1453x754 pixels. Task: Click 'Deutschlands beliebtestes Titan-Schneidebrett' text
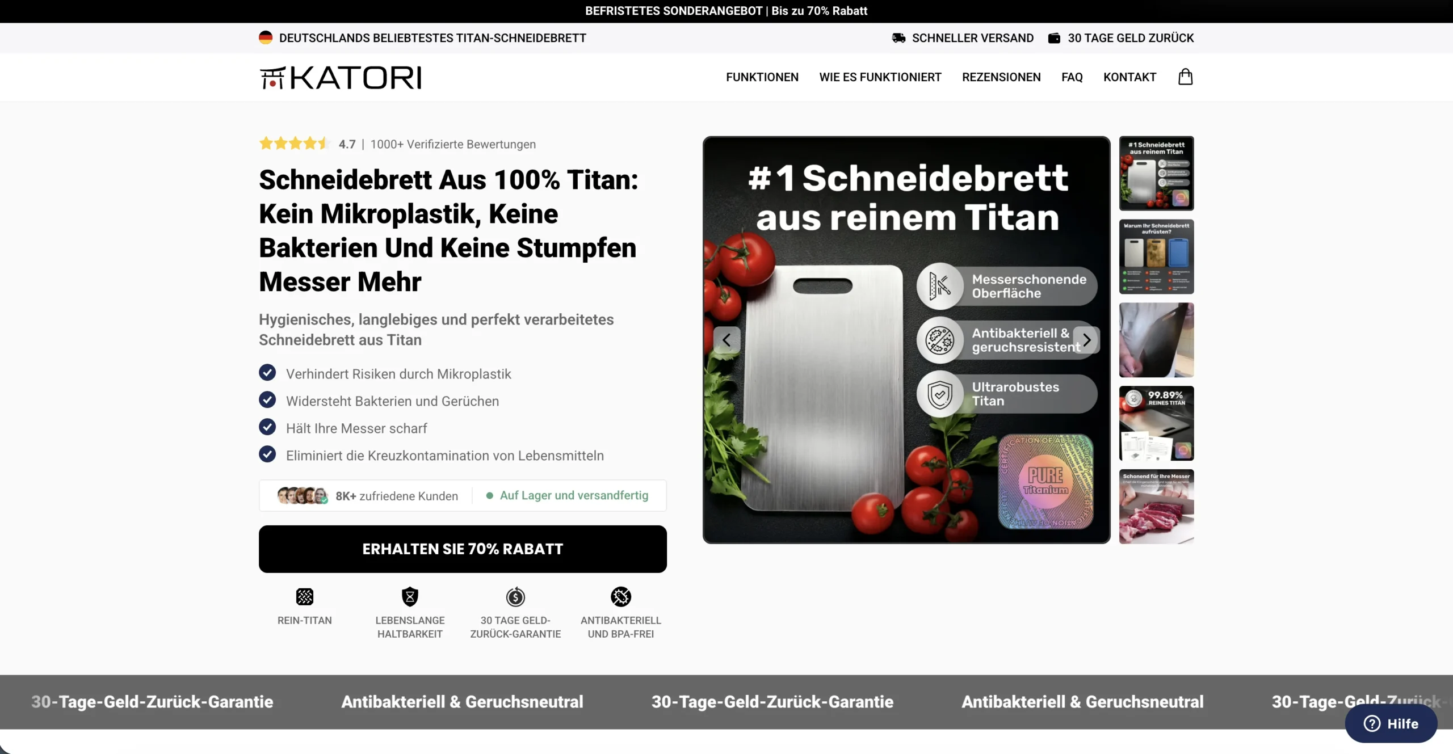coord(432,38)
